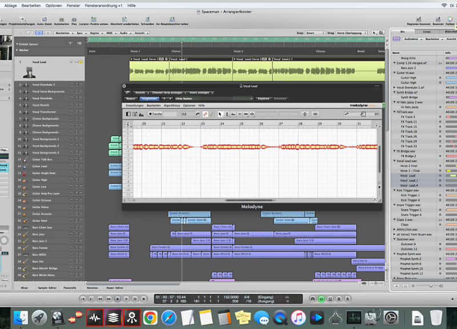
Task: Click the Locator-Punkte setzen toolbar icon
Action: pyautogui.click(x=94, y=23)
